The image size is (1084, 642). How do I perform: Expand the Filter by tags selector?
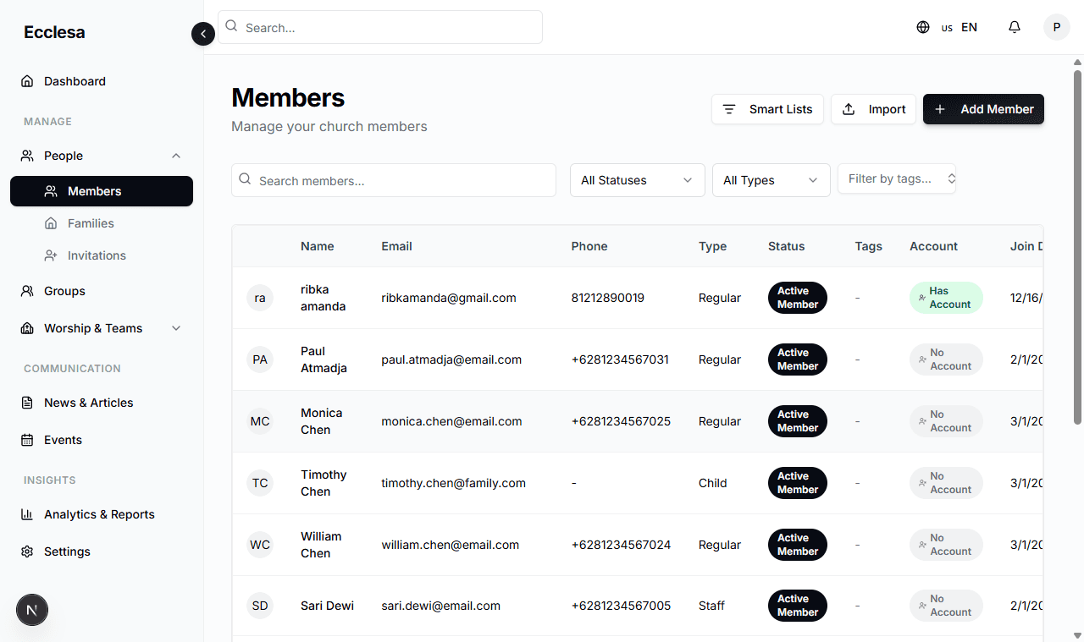(x=896, y=178)
